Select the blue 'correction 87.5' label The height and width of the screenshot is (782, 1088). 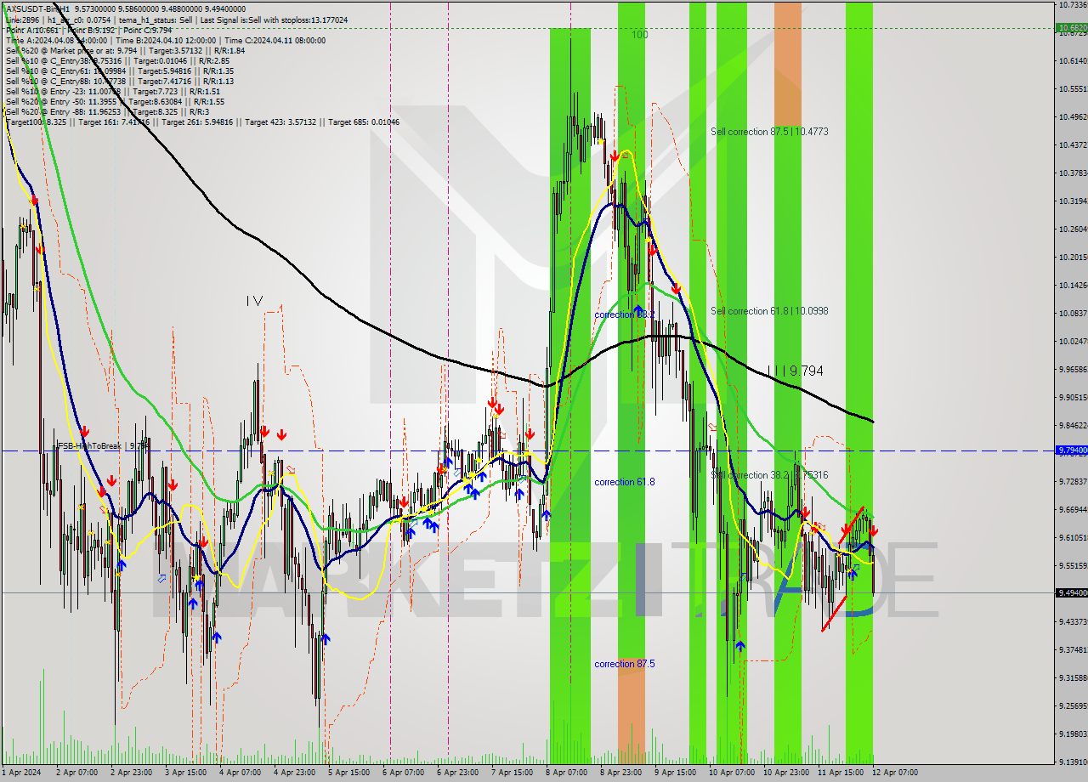(x=625, y=664)
